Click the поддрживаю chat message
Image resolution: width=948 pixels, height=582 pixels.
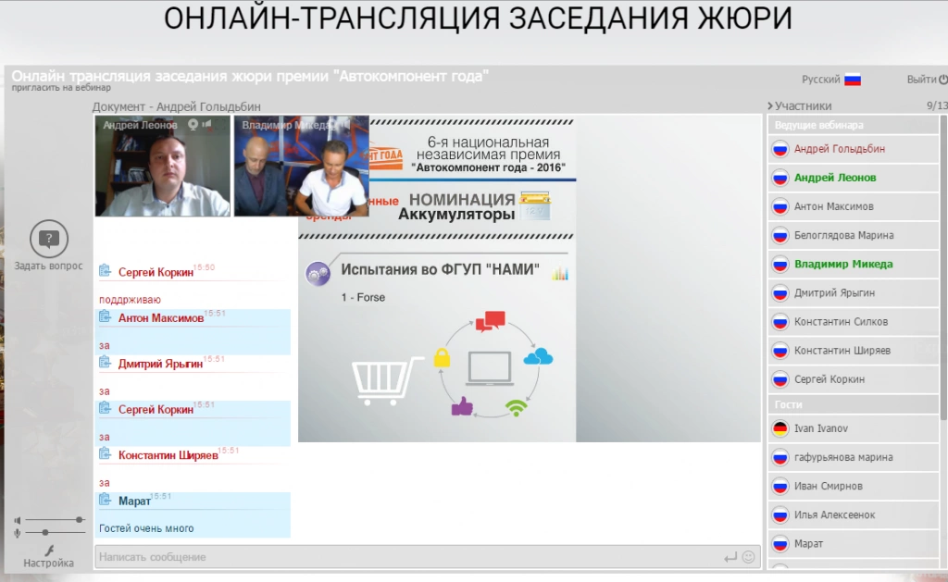point(130,299)
